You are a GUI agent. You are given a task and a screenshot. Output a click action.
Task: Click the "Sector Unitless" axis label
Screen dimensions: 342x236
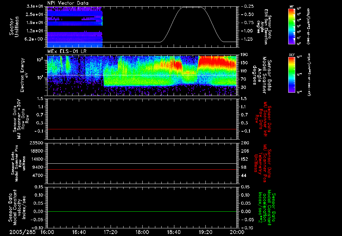[14, 27]
